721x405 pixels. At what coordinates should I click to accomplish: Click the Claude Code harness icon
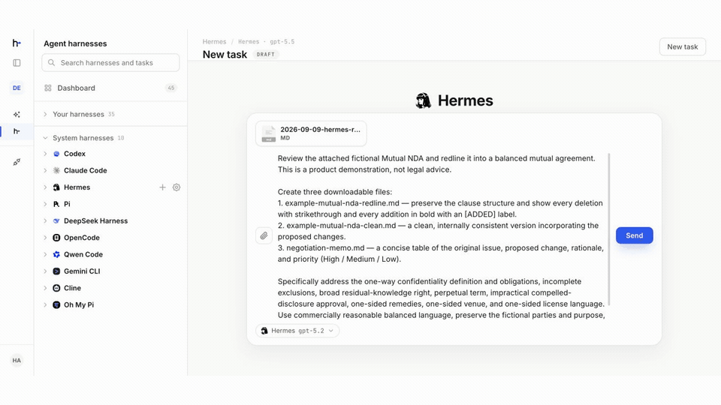(56, 170)
